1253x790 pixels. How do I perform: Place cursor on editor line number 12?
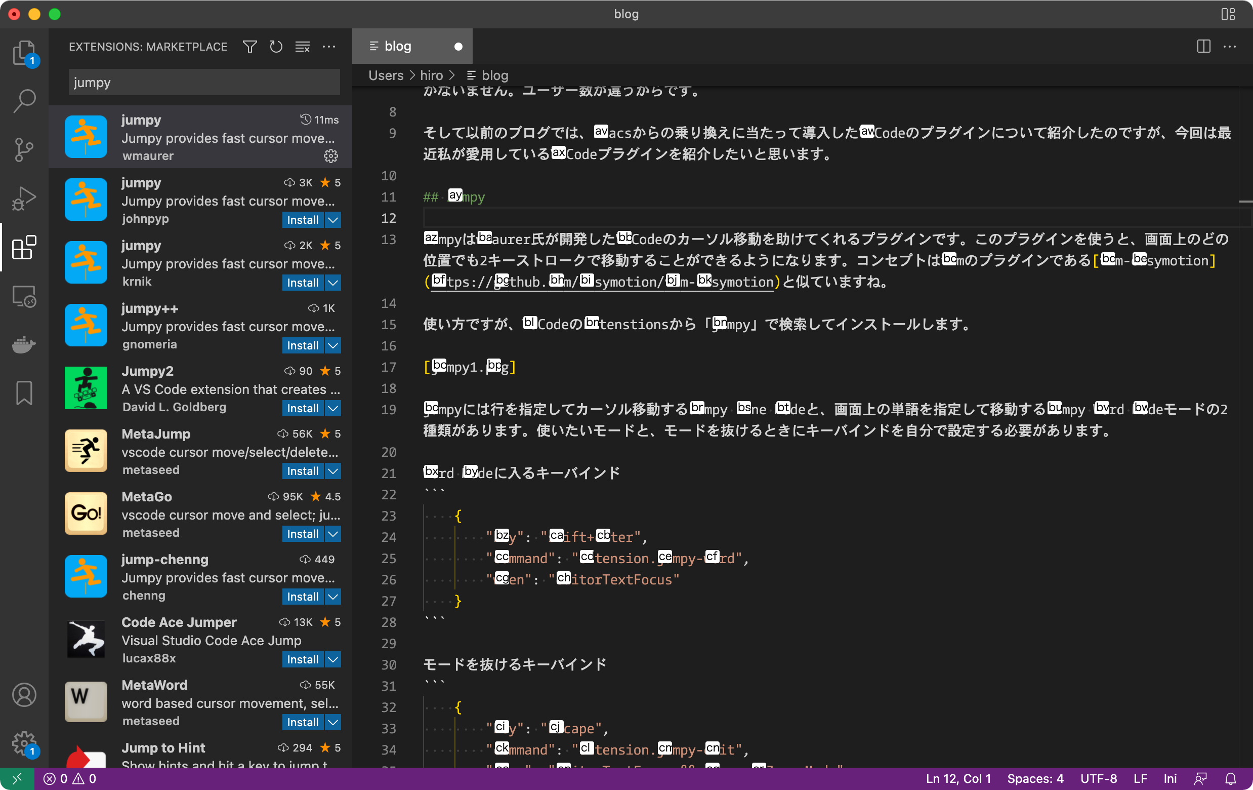coord(388,218)
